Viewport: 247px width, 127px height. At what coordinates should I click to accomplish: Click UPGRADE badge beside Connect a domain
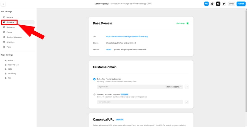click(125, 94)
